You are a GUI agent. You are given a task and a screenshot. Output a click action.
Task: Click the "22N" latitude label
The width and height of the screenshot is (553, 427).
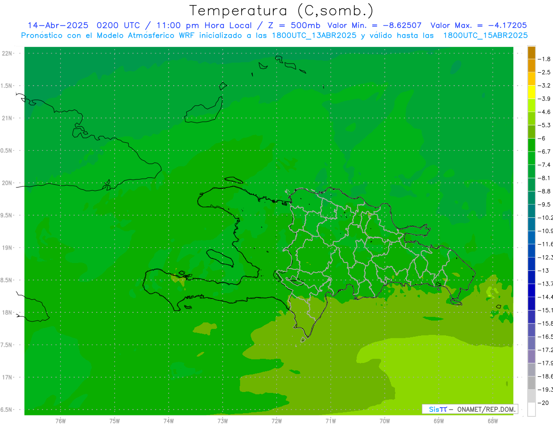(x=7, y=53)
